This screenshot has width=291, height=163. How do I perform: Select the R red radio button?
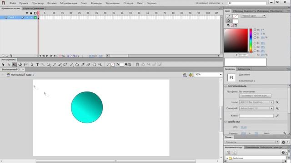point(255,43)
